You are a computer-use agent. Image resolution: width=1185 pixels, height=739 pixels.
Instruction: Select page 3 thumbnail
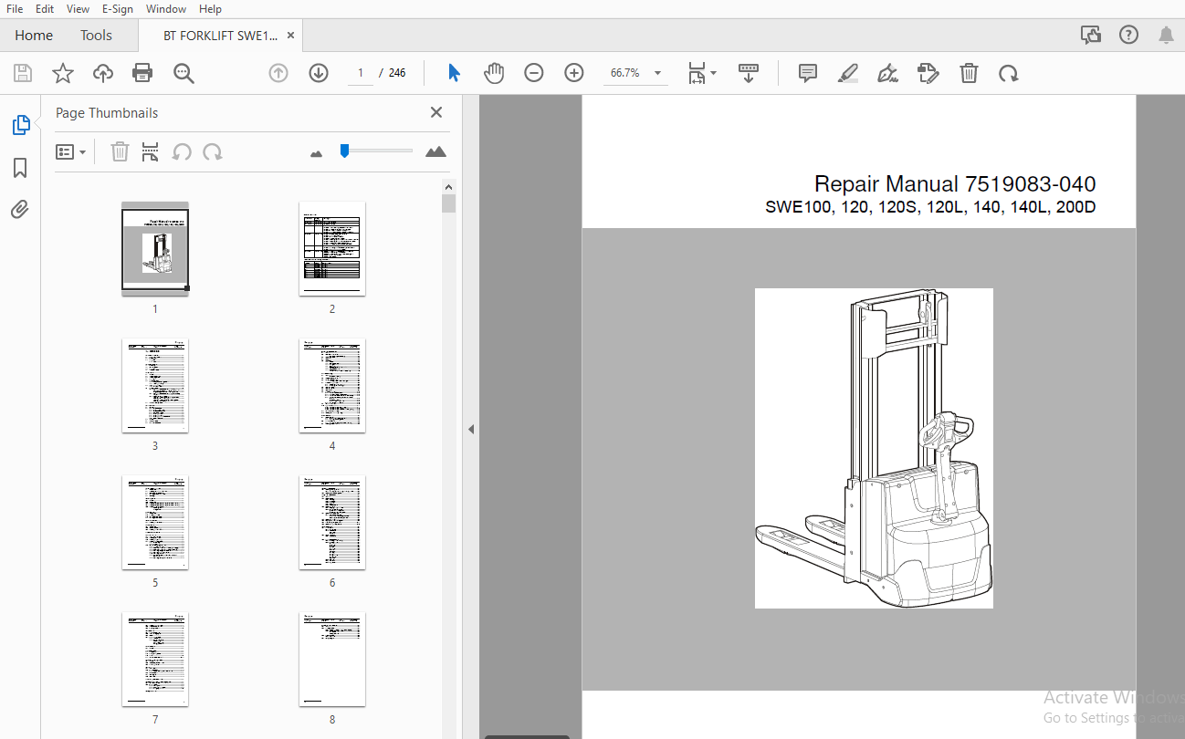click(x=155, y=386)
